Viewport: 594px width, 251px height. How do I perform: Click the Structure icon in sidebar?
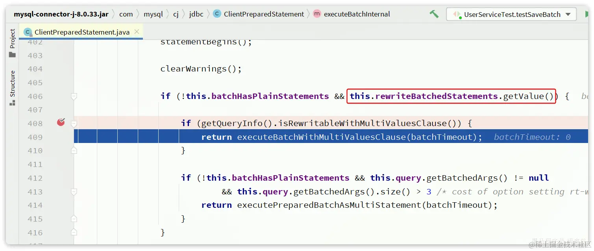tap(12, 103)
